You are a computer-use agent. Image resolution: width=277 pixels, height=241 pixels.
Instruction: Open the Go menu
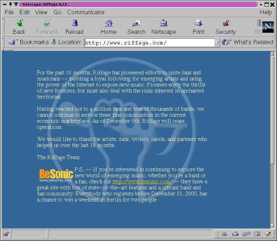point(57,12)
